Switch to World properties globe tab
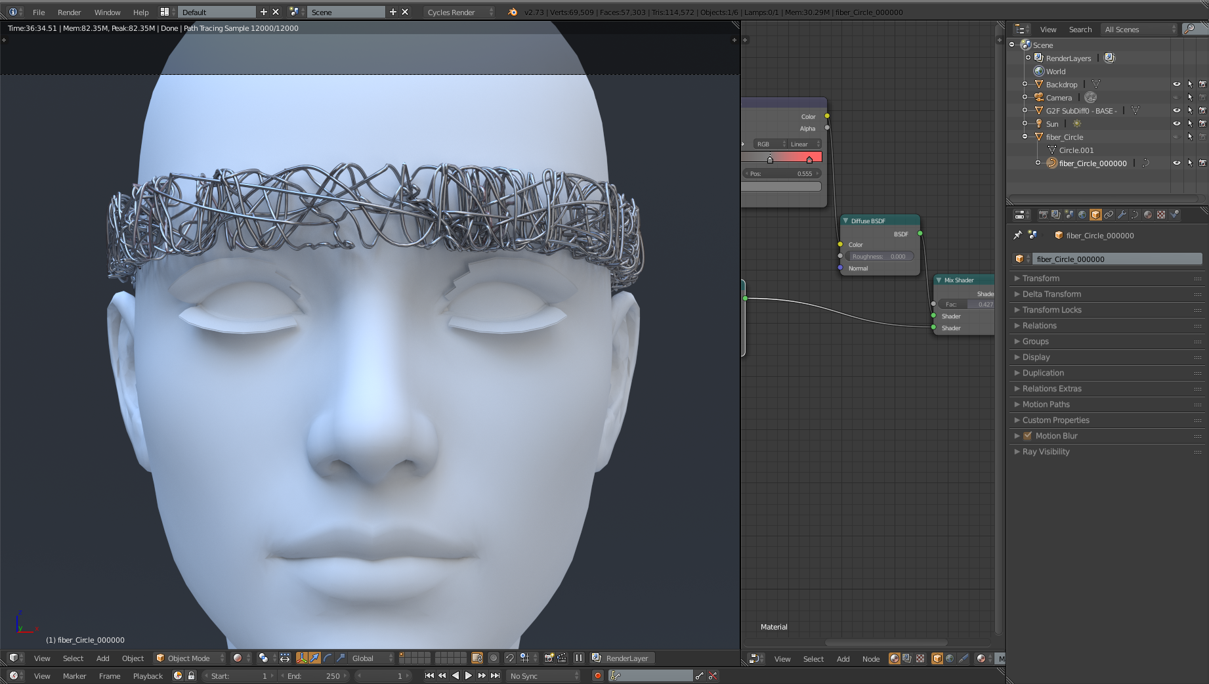 pyautogui.click(x=1082, y=215)
